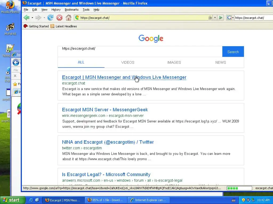Click the Back button in Internet Explorer window

[16, 62]
